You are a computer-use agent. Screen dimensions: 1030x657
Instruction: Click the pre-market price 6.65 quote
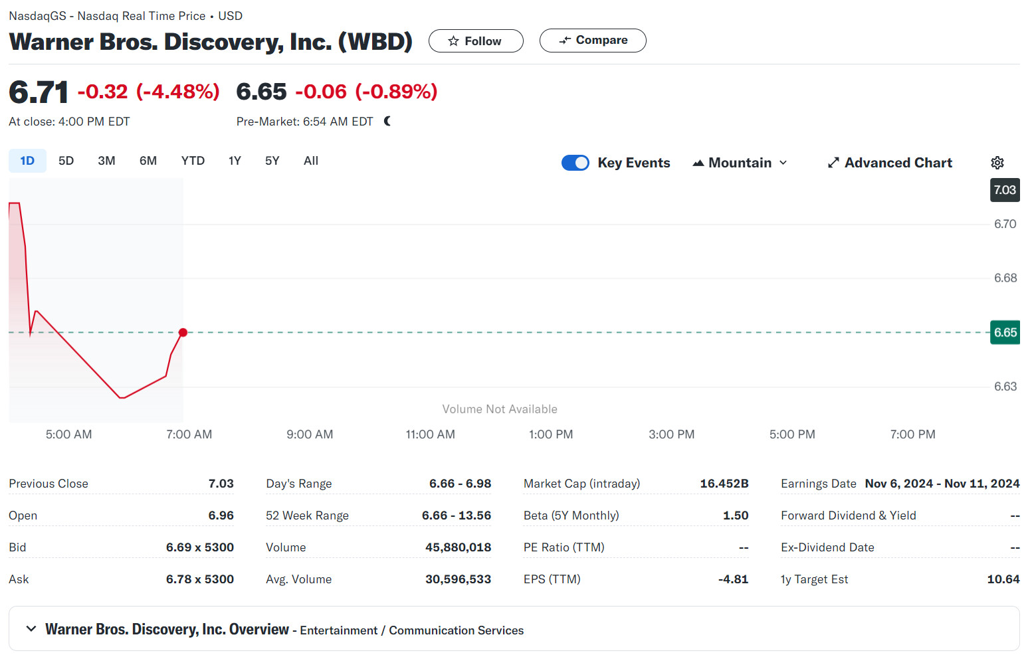(x=261, y=92)
